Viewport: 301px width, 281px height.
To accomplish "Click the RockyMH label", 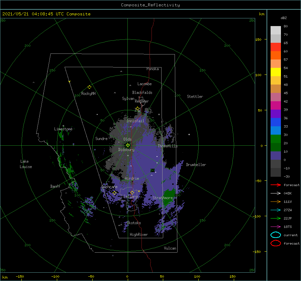I will (88, 94).
